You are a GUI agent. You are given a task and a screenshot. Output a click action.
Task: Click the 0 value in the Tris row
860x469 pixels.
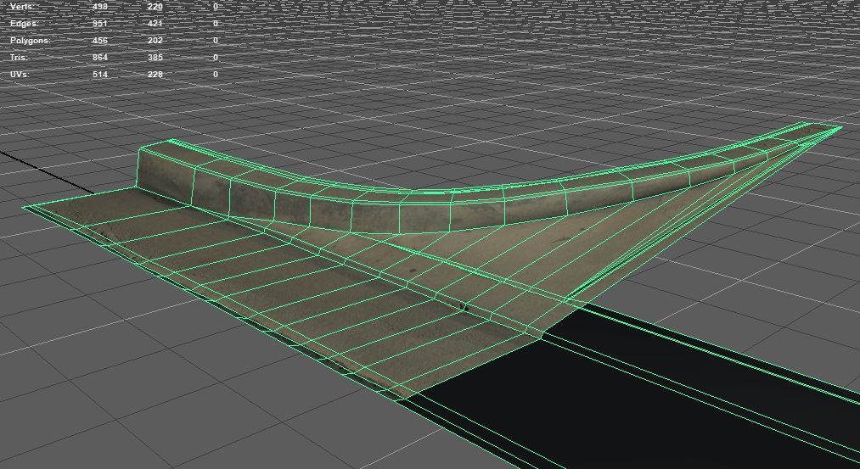pyautogui.click(x=216, y=58)
